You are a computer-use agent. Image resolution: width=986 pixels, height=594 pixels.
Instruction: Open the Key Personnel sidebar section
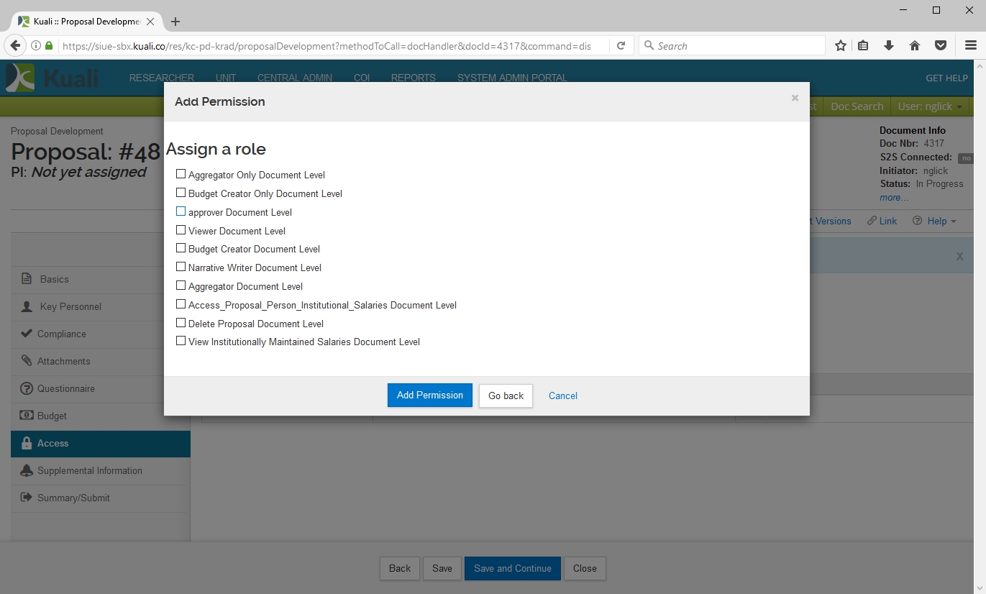(70, 306)
